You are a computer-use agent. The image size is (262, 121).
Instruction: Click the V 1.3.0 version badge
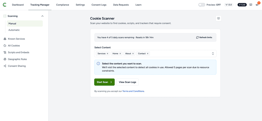[242, 5]
